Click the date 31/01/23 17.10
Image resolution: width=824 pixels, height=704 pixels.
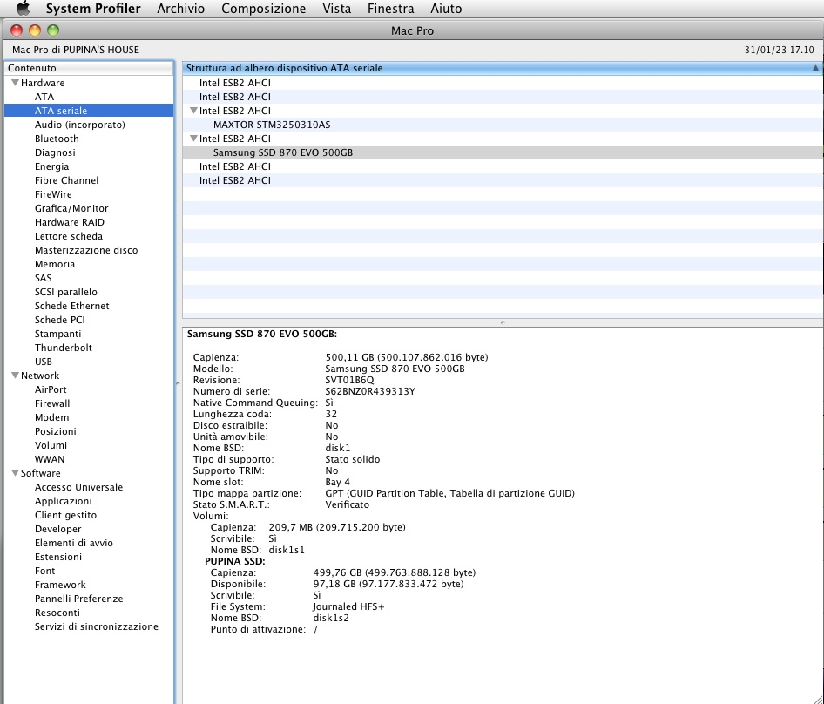(x=779, y=50)
